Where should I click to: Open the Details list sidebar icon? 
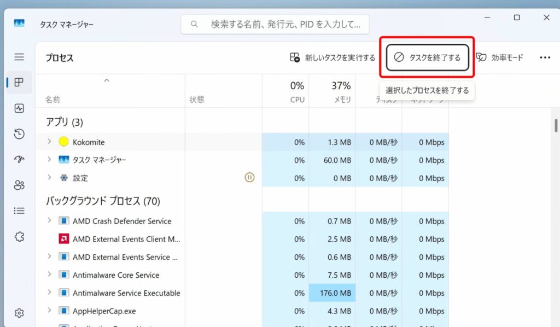(x=19, y=211)
